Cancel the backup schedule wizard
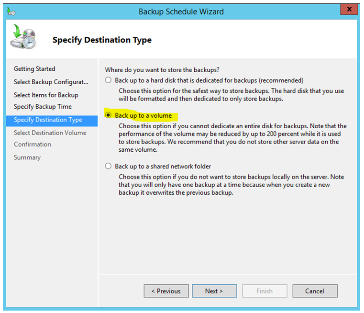 (315, 291)
